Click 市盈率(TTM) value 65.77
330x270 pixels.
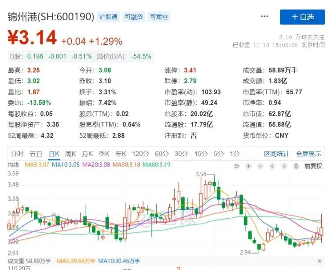294,92
